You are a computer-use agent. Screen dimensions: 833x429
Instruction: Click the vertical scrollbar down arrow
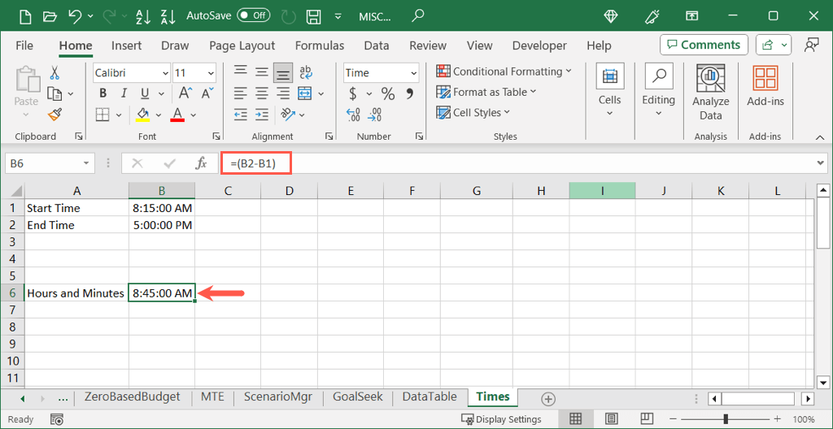tap(822, 382)
